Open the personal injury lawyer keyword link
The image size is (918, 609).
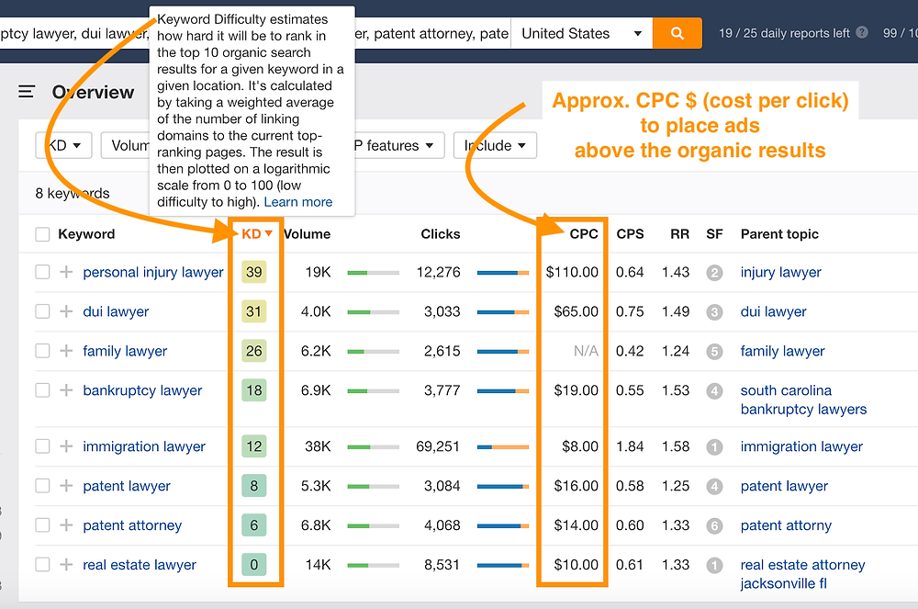tap(152, 272)
